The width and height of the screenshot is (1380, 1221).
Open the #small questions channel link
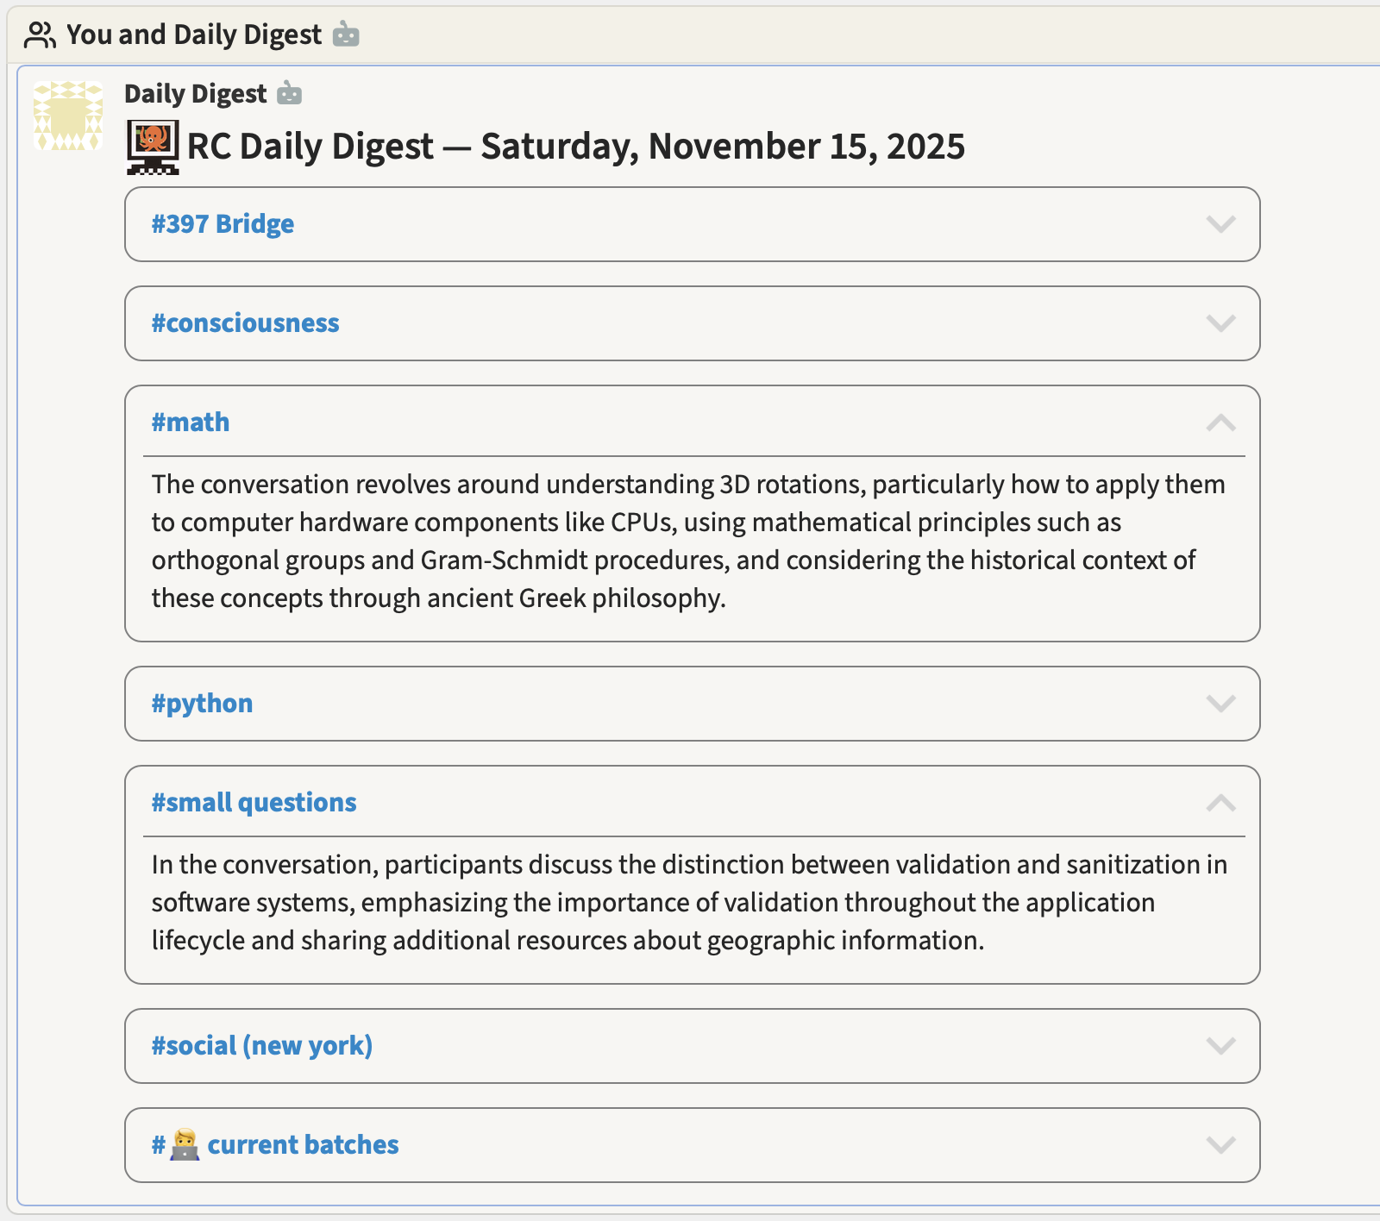click(x=254, y=803)
